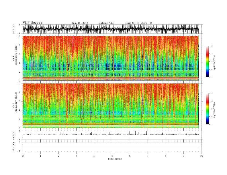227x175 pixels.
Task: Click the "ch.4(V)" axis label
Action: pos(14,147)
